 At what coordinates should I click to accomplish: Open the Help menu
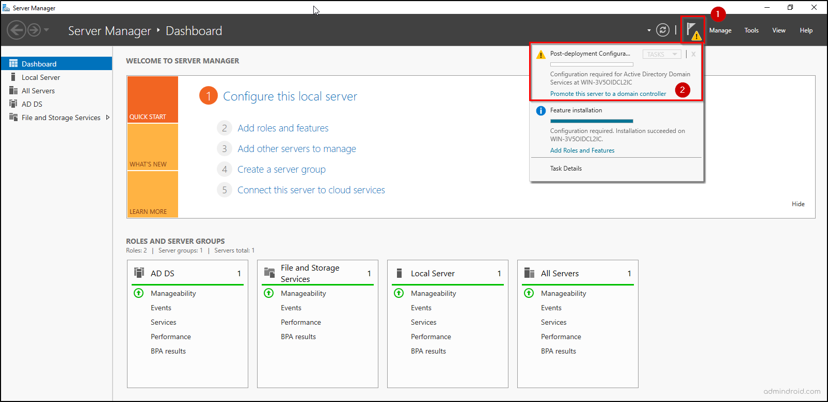(806, 30)
